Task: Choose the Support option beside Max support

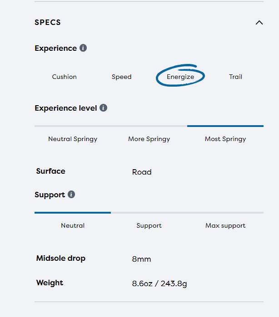Action: 149,225
